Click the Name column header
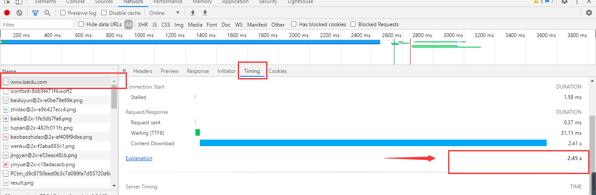The image size is (596, 195). click(x=58, y=71)
